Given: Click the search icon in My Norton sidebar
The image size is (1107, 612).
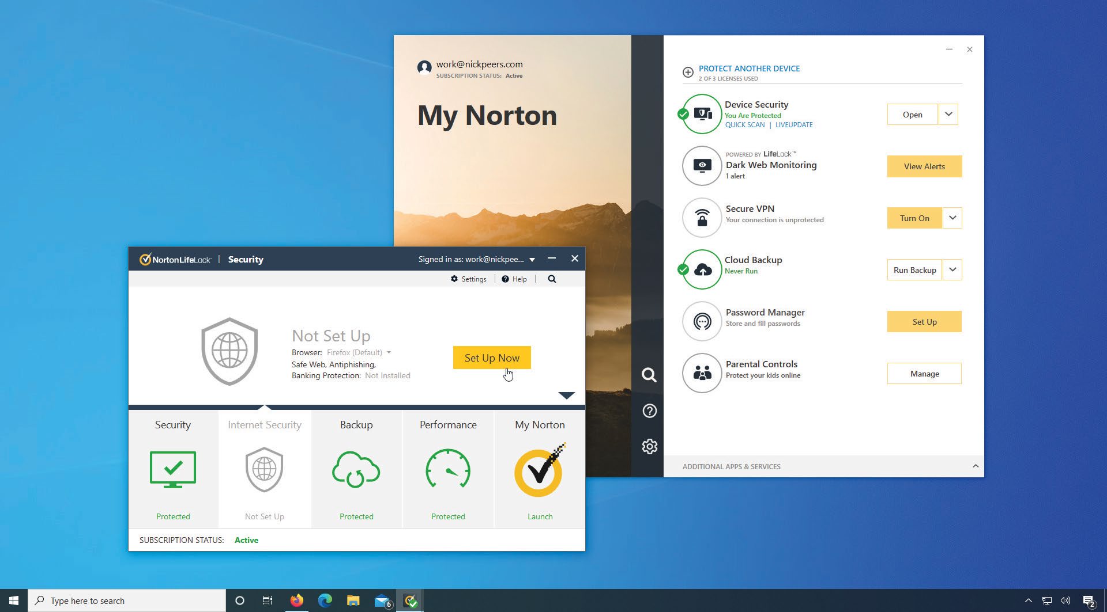Looking at the screenshot, I should pos(649,375).
